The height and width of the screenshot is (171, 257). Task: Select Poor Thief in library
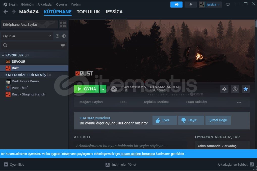34,88
